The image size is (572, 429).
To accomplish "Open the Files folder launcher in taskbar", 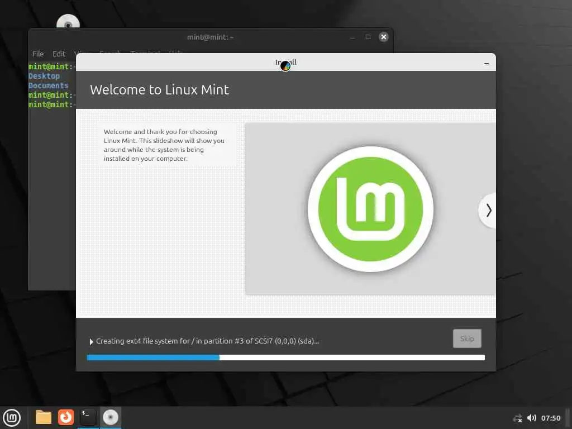I will (x=44, y=417).
